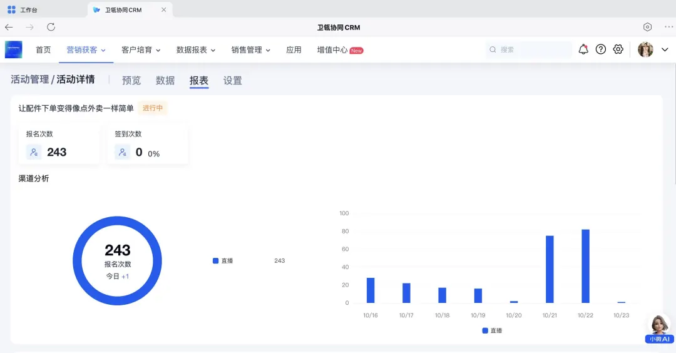Click the 搜索 search input field

pos(532,49)
